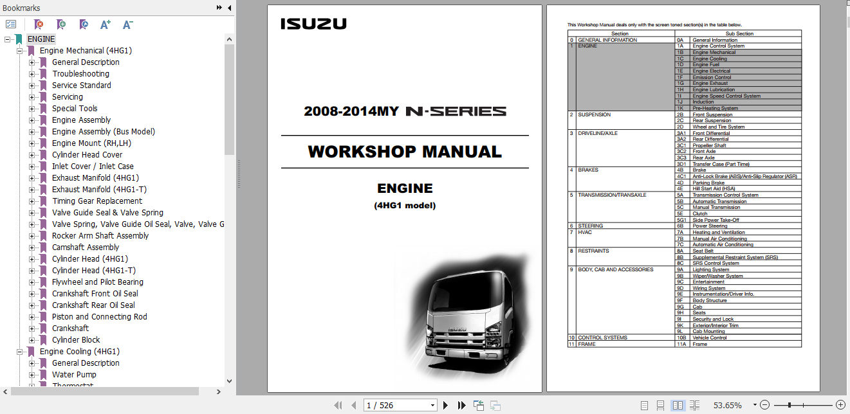Select continuous facing pages view mode
Viewport: 850px width, 414px height.
tap(694, 405)
